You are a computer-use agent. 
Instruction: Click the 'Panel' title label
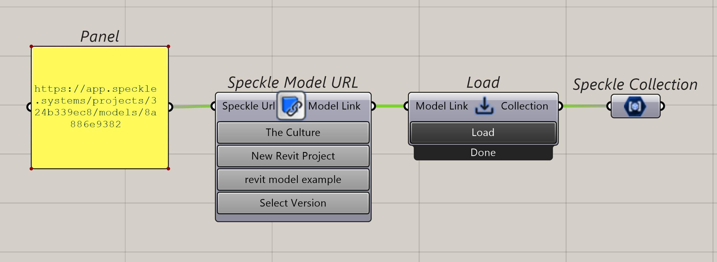point(100,36)
